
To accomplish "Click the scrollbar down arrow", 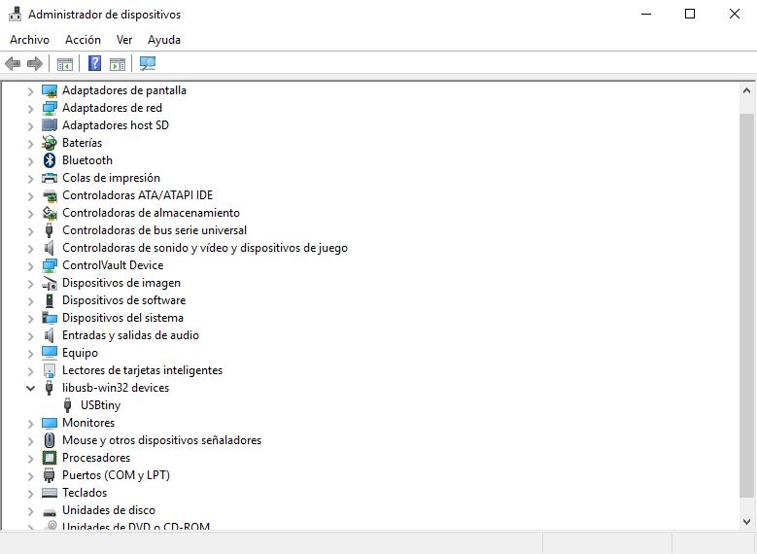I will click(x=746, y=522).
